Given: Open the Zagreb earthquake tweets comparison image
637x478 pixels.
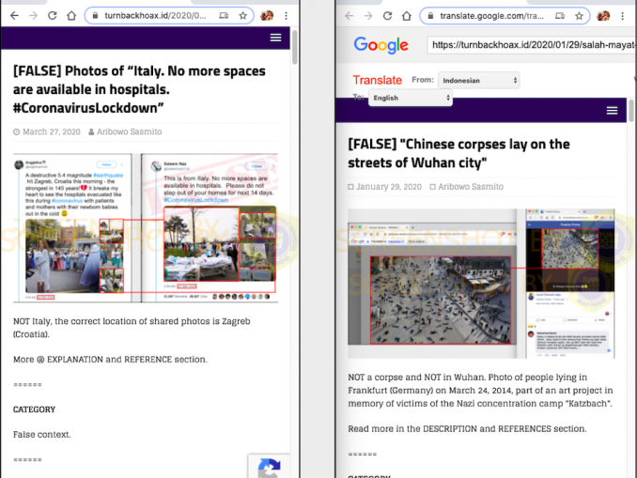Looking at the screenshot, I should (146, 228).
